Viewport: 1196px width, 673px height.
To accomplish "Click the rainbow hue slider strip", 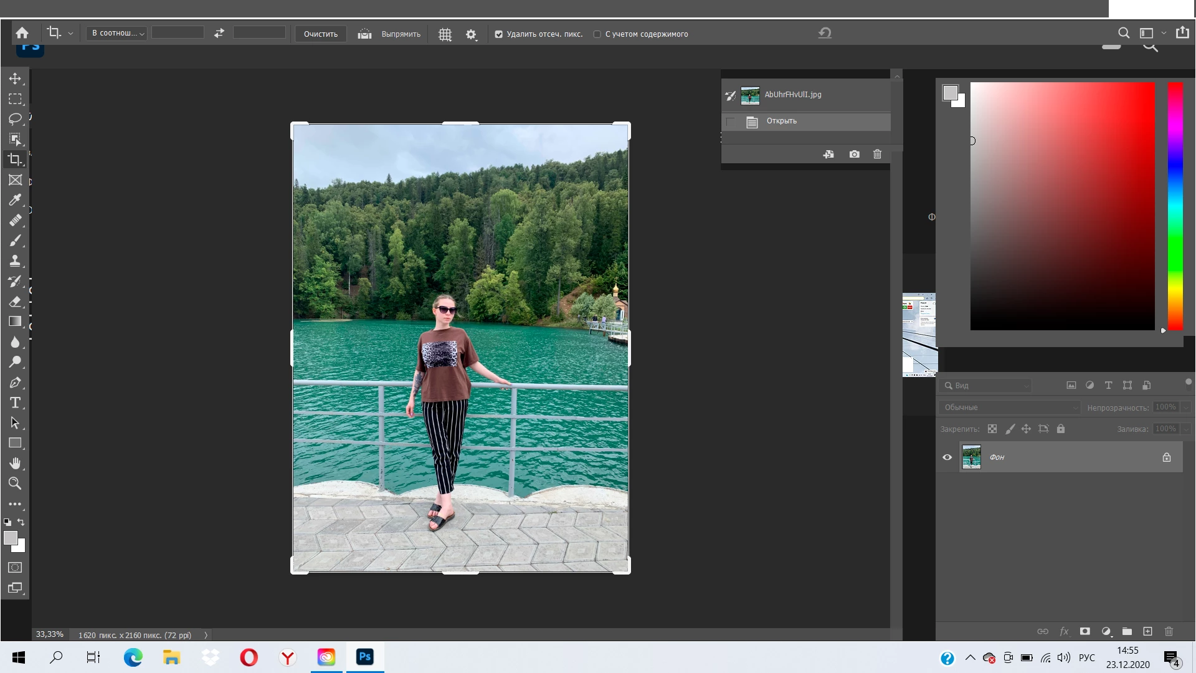I will point(1175,206).
